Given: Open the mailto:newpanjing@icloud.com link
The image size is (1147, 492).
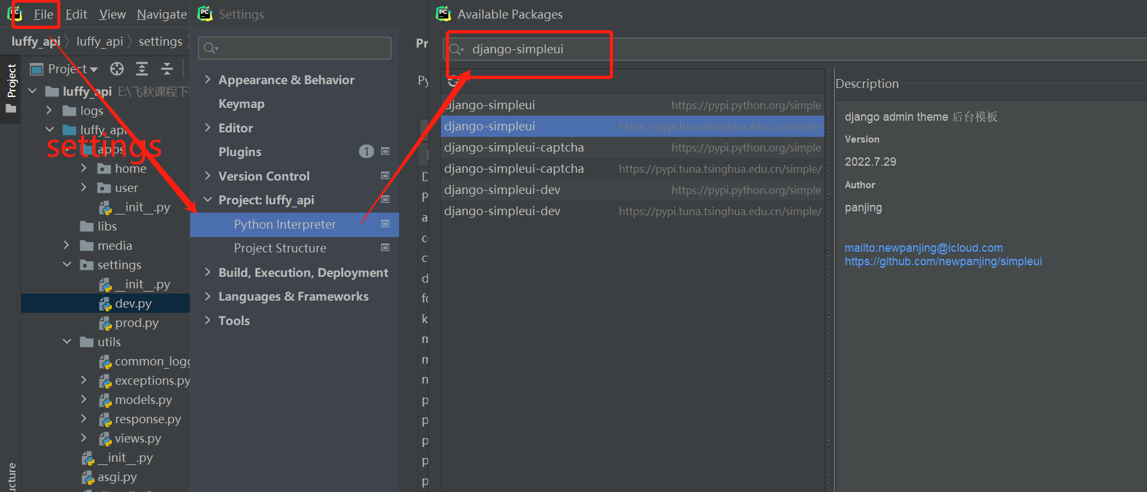Looking at the screenshot, I should [923, 248].
